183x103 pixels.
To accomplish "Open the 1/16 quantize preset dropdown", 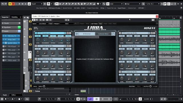I will coord(152,4).
